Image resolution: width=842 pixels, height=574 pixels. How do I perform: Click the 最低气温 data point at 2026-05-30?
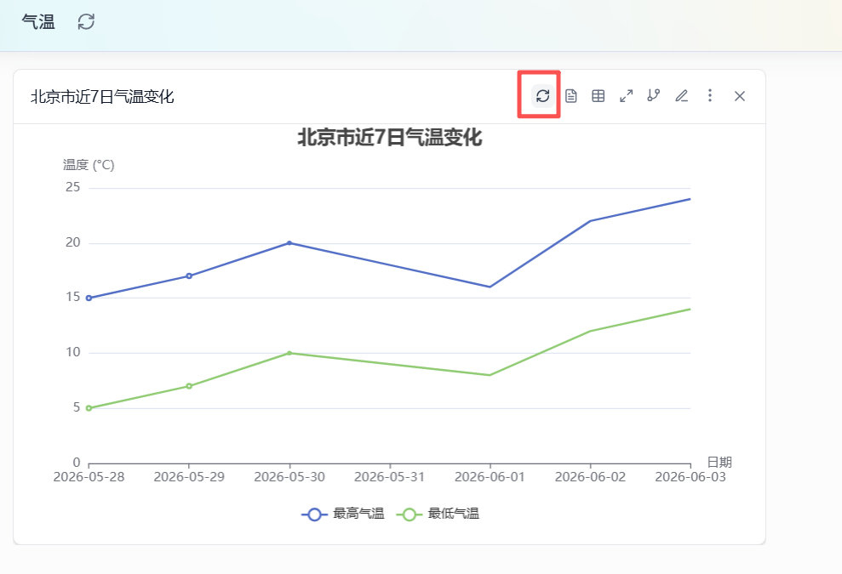289,353
